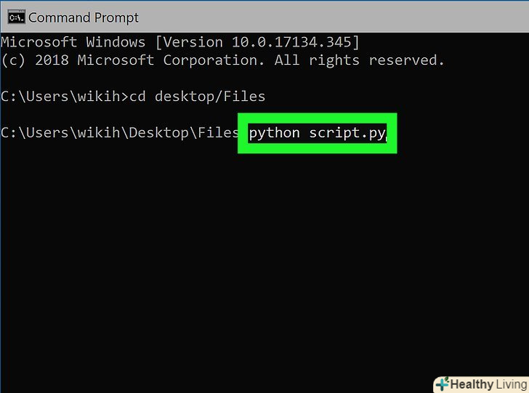Click the Command Prompt title bar icon
Image resolution: width=529 pixels, height=393 pixels.
coord(15,17)
